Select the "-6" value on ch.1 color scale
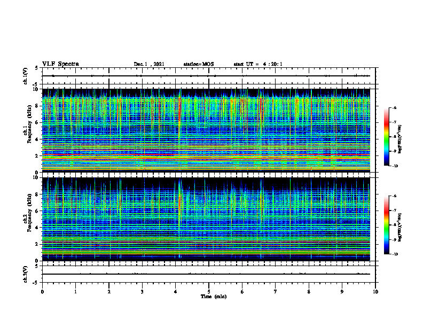 (x=394, y=107)
